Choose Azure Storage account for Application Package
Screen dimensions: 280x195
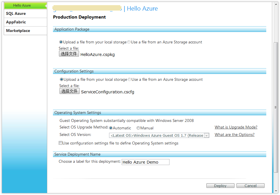(x=129, y=42)
